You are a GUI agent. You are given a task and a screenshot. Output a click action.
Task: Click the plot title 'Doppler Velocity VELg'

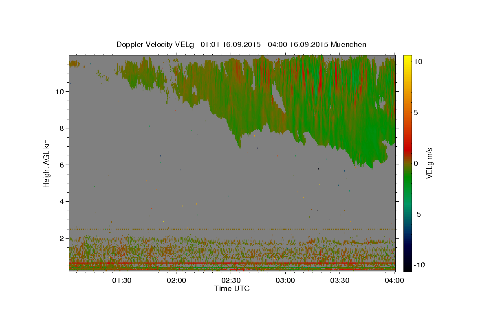click(x=156, y=44)
